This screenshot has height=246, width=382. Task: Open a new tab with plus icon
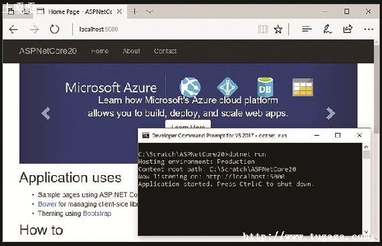coord(134,11)
